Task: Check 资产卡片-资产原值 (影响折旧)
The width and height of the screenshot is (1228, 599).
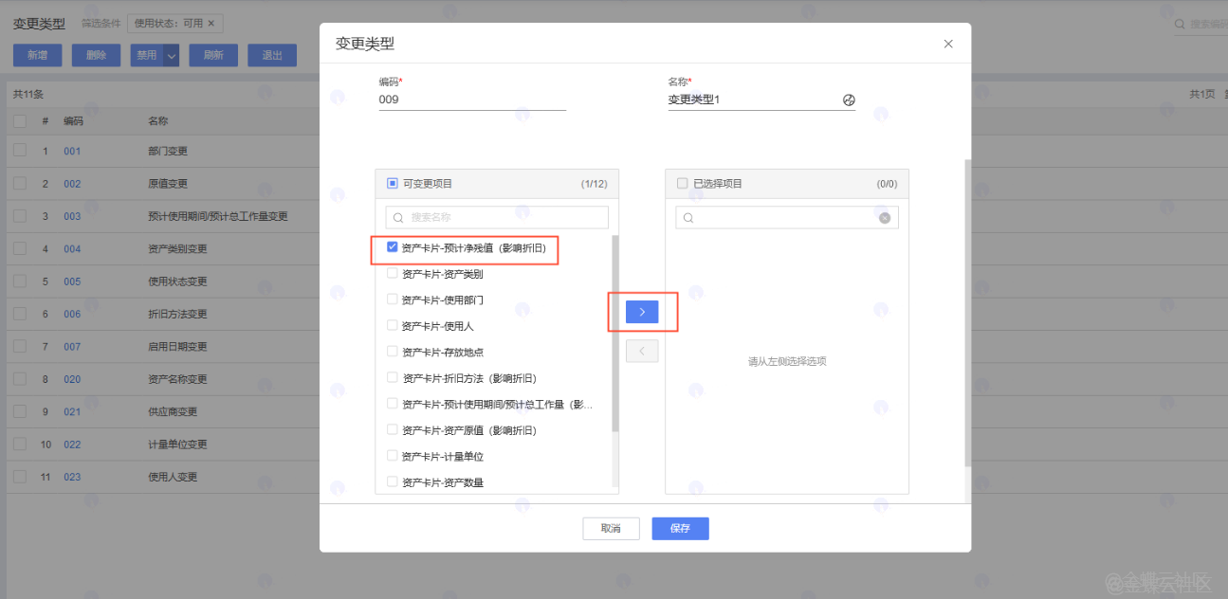Action: click(x=392, y=429)
